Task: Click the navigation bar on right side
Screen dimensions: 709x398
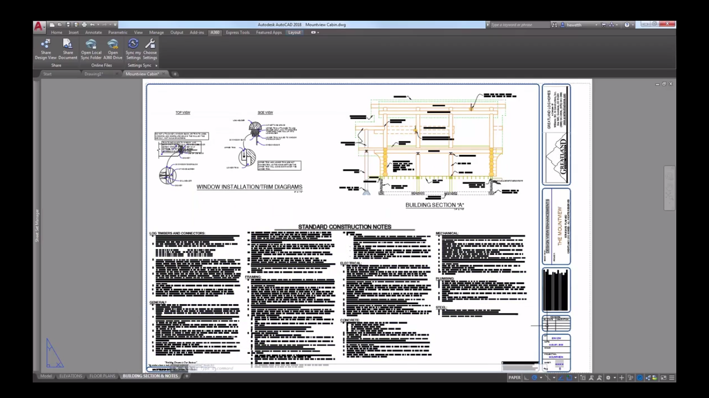Action: coord(670,188)
